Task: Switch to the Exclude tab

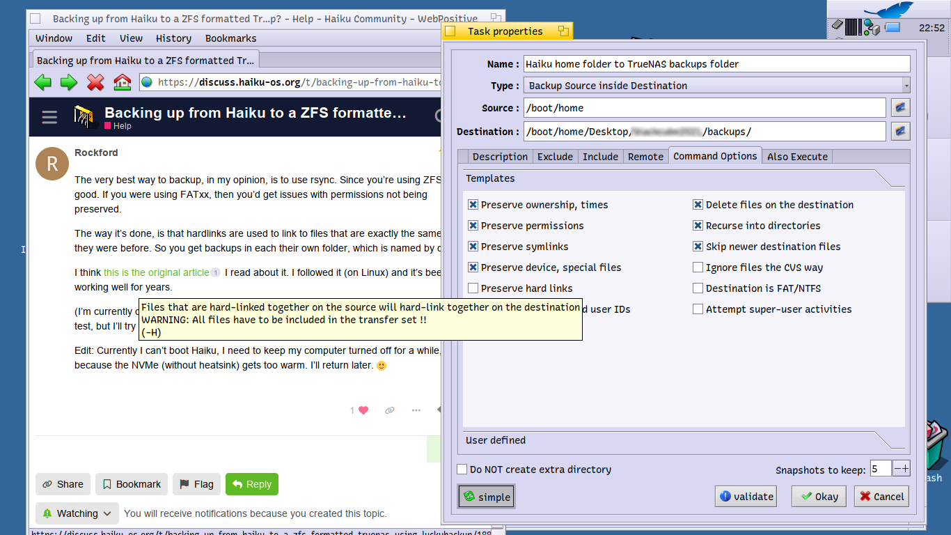Action: tap(555, 157)
